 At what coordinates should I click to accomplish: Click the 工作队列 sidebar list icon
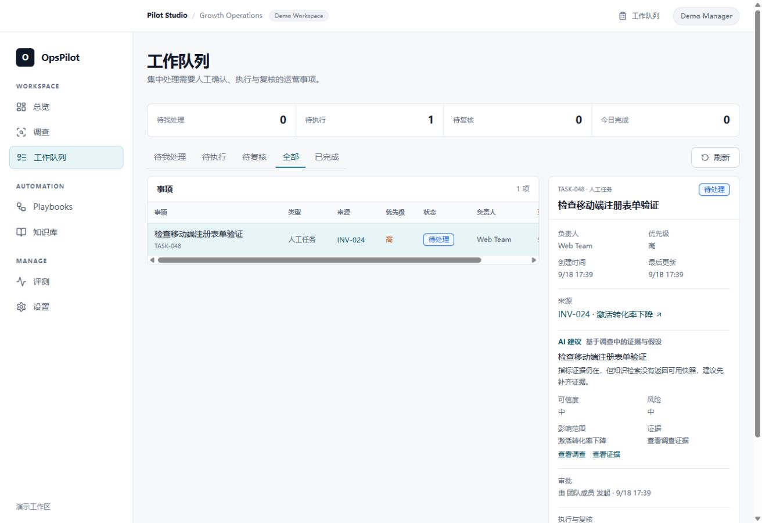[21, 157]
